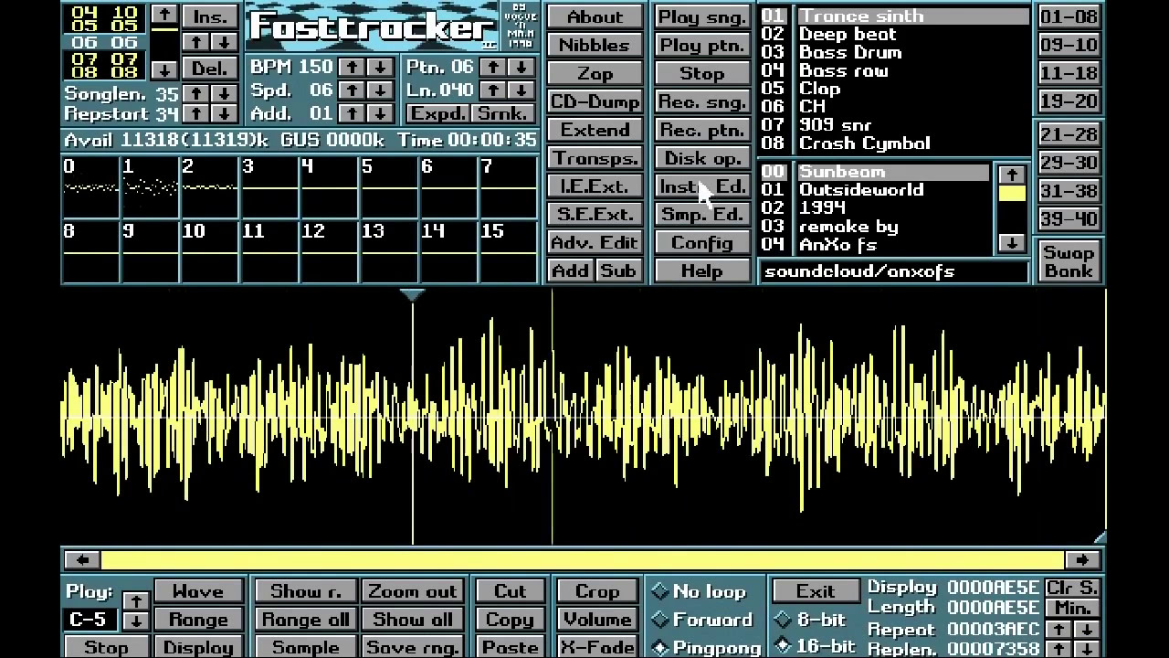Click the Show all button

(x=412, y=620)
